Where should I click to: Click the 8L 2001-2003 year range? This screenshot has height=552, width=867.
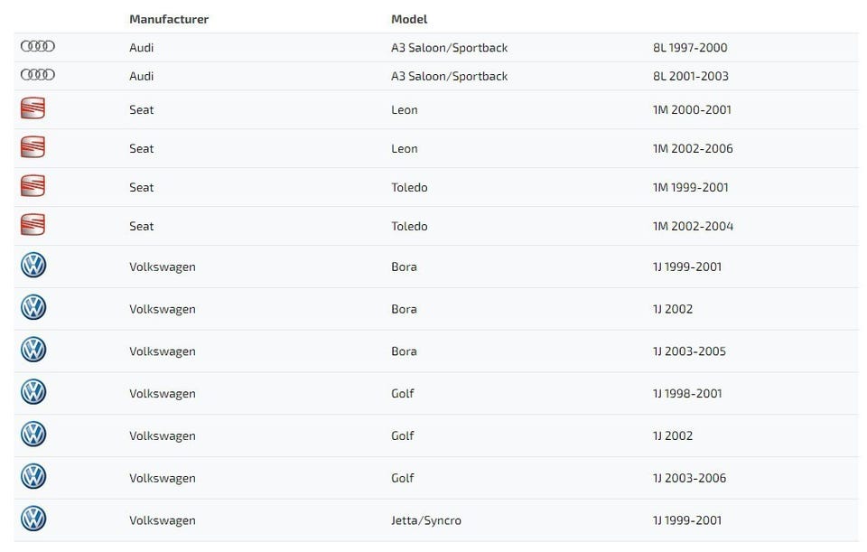tap(690, 76)
